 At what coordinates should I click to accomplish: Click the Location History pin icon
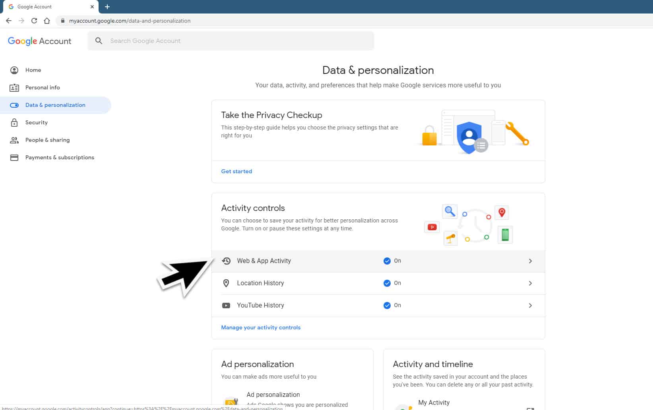point(226,283)
